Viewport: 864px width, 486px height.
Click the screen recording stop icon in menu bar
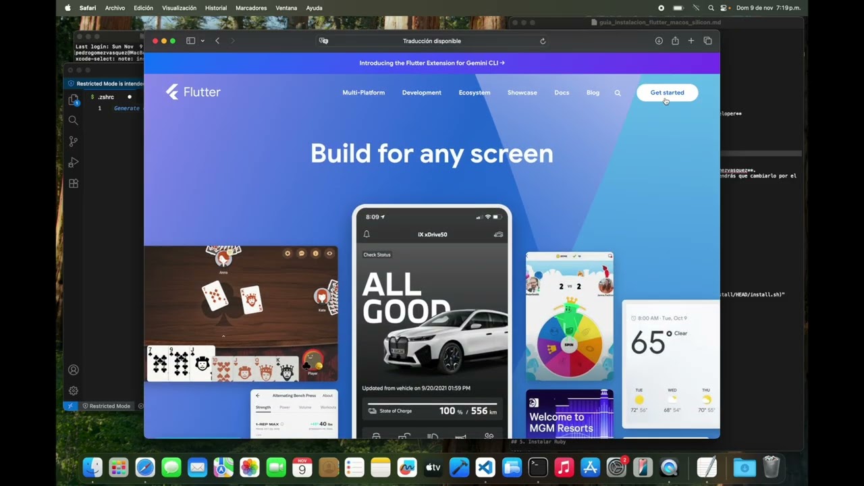click(x=661, y=8)
